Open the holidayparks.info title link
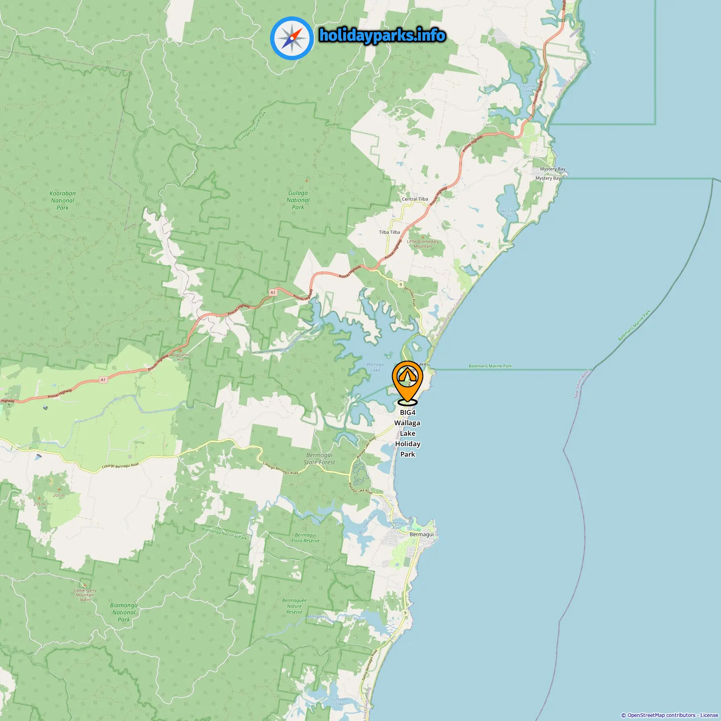The image size is (721, 721). point(382,35)
